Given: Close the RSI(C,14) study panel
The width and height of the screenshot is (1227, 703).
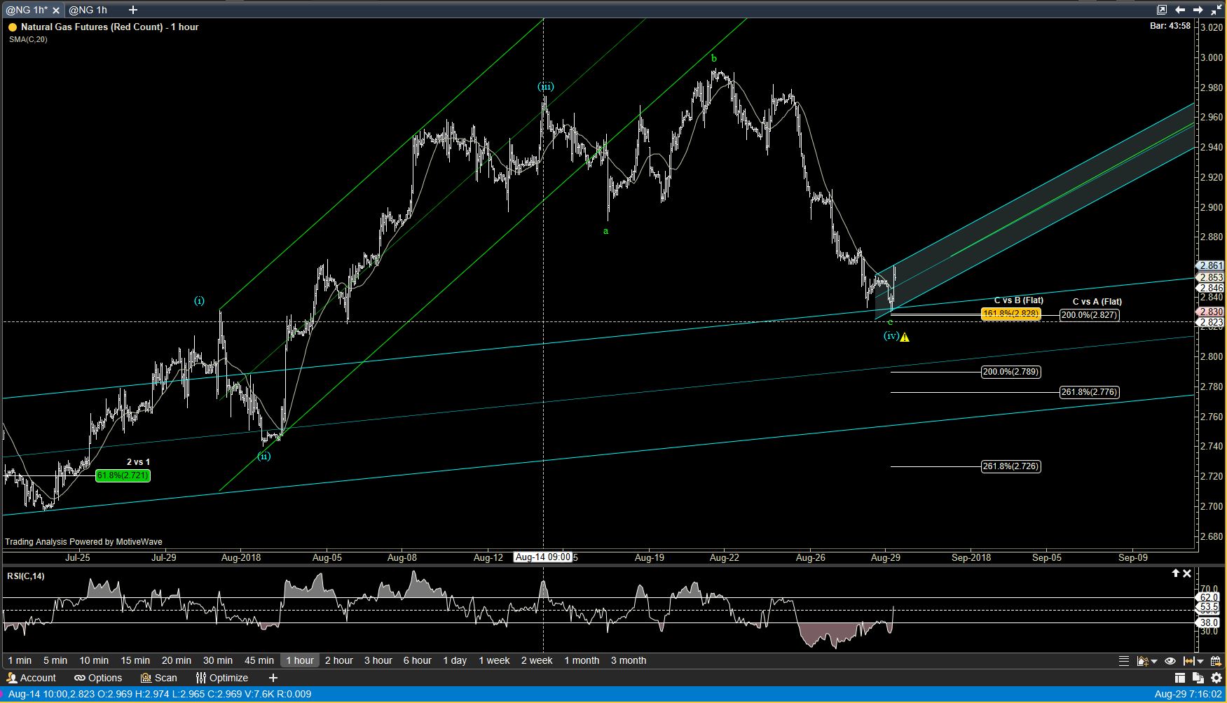Looking at the screenshot, I should (1187, 573).
